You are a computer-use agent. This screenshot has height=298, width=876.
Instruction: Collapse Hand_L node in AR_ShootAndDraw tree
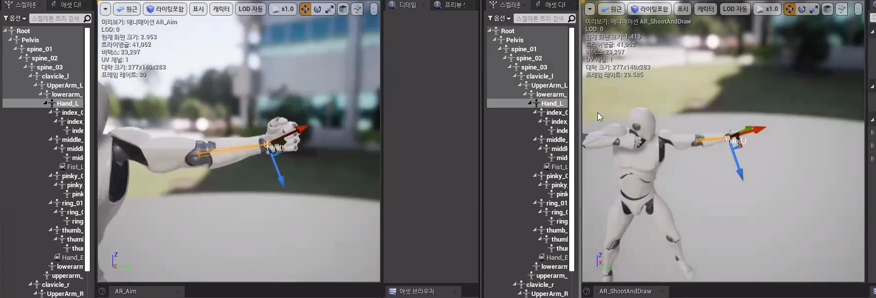[x=530, y=103]
